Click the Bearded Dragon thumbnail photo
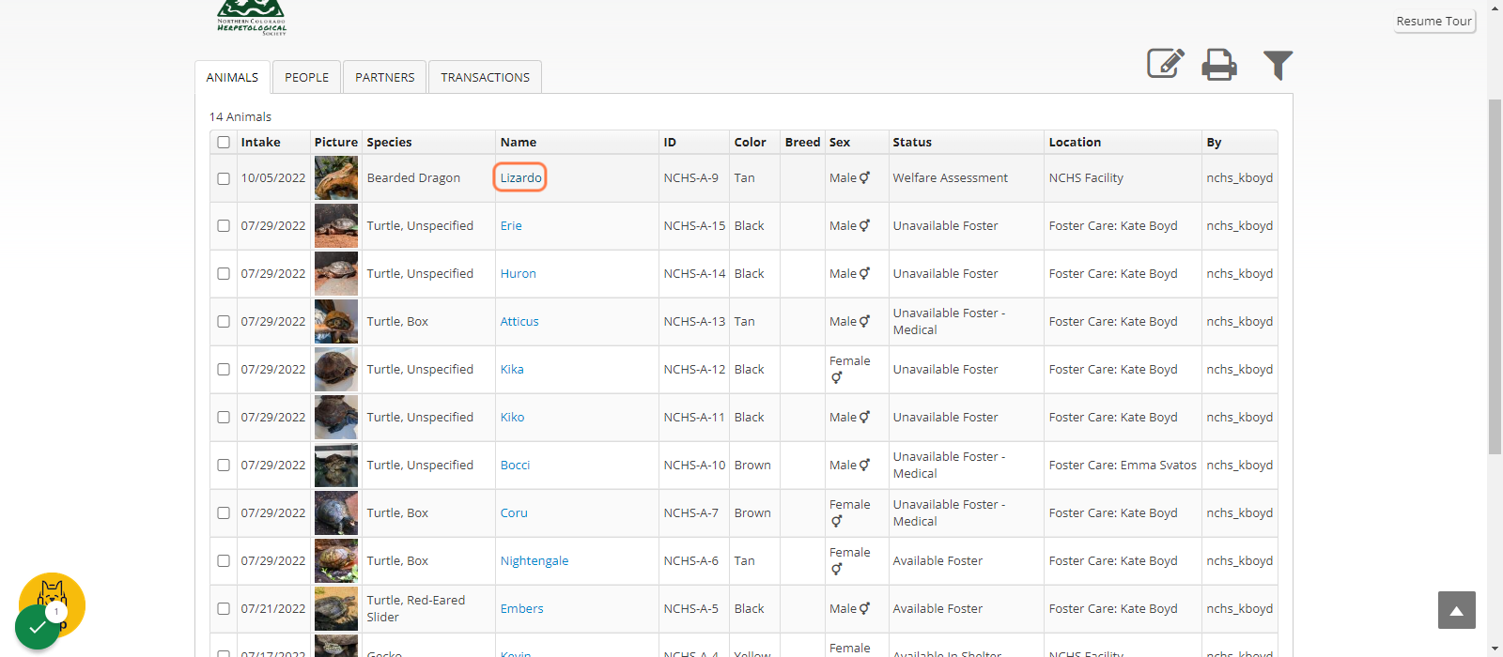The image size is (1503, 657). coord(336,178)
